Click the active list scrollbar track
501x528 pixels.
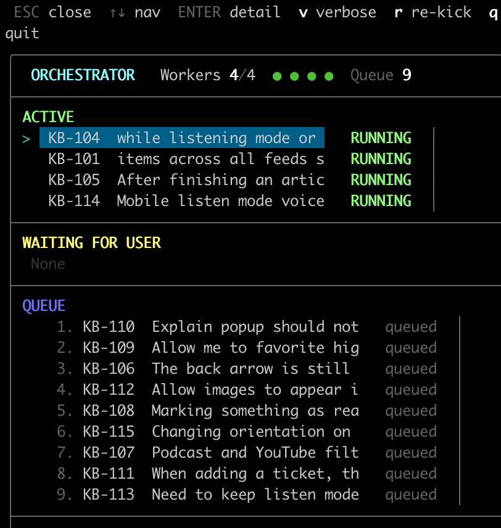pos(434,170)
